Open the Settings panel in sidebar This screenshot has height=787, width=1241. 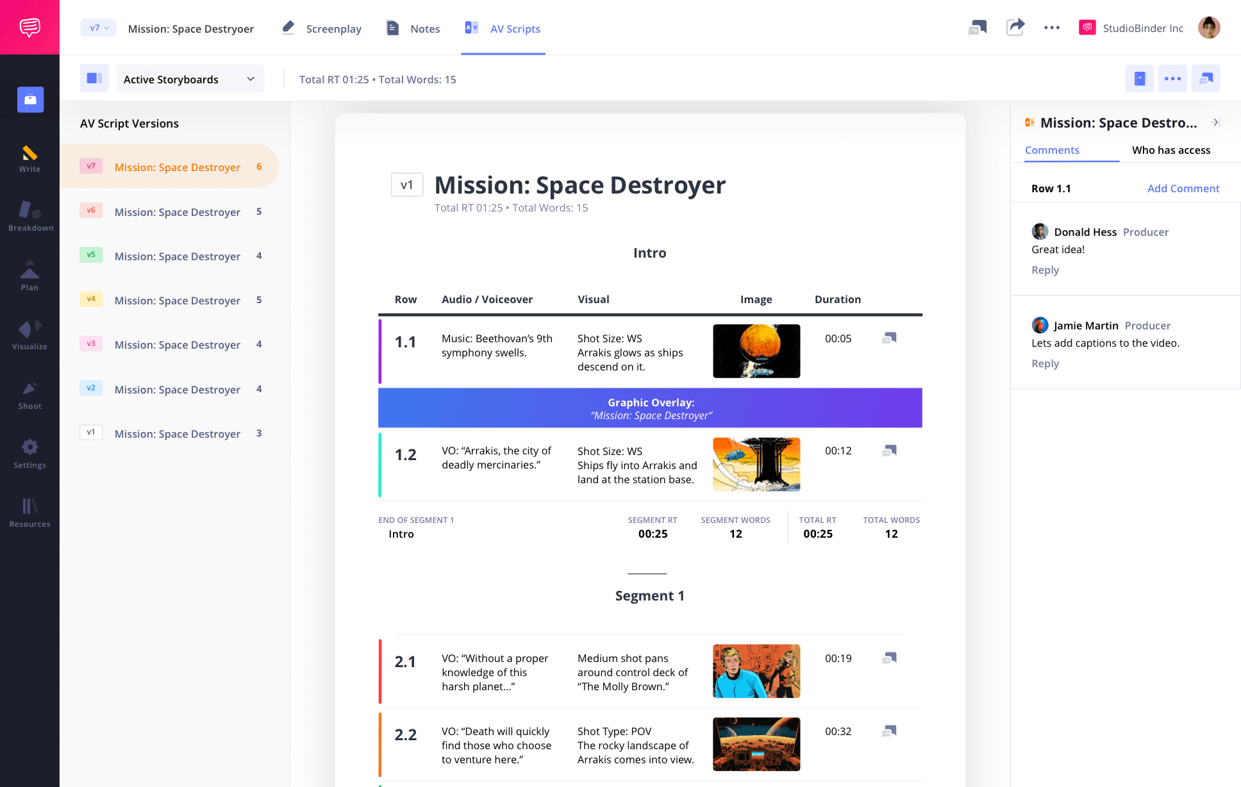tap(30, 452)
